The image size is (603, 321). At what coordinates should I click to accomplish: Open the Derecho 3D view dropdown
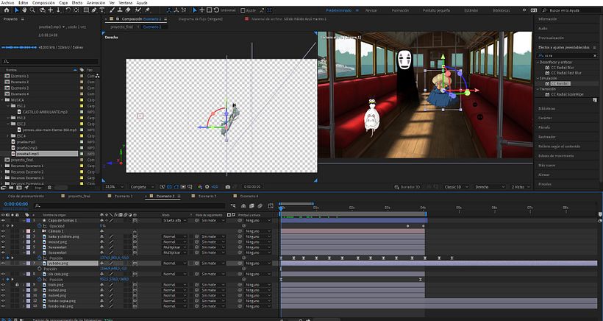490,187
